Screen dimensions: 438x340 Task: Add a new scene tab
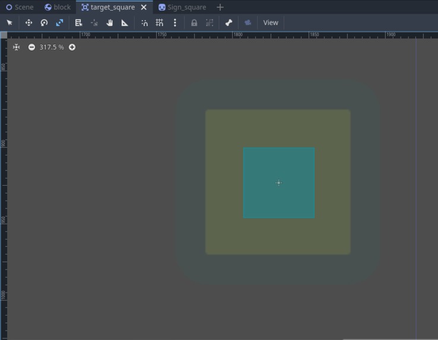[x=220, y=7]
